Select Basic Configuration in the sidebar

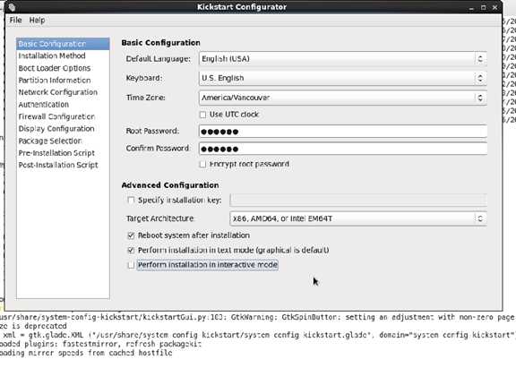point(63,44)
